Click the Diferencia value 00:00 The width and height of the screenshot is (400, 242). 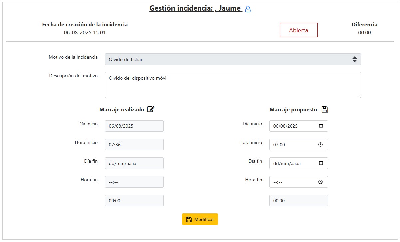click(365, 33)
